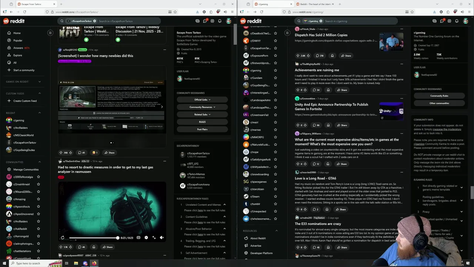
Task: Click create post plus icon in EscapefromTarkov window
Action: [x=212, y=21]
